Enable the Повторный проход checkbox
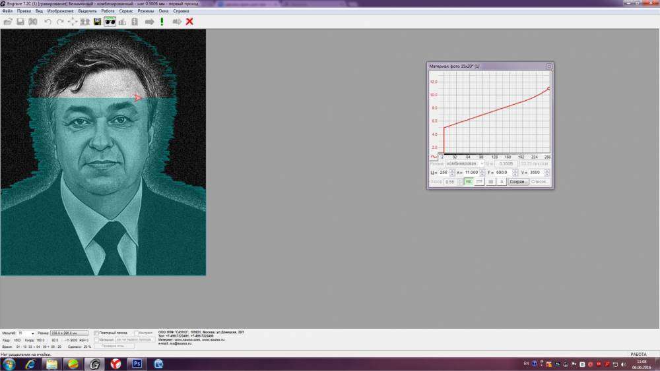 (x=96, y=333)
